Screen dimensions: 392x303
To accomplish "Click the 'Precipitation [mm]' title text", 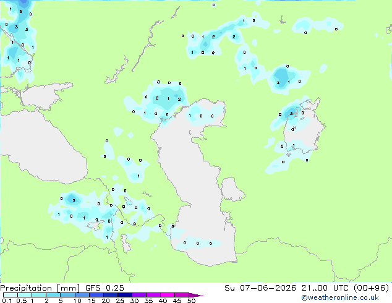I will coord(40,288).
